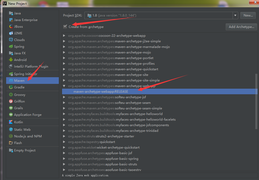The width and height of the screenshot is (259, 180).
Task: Open the Project SDK dropdown arrow
Action: pyautogui.click(x=235, y=15)
